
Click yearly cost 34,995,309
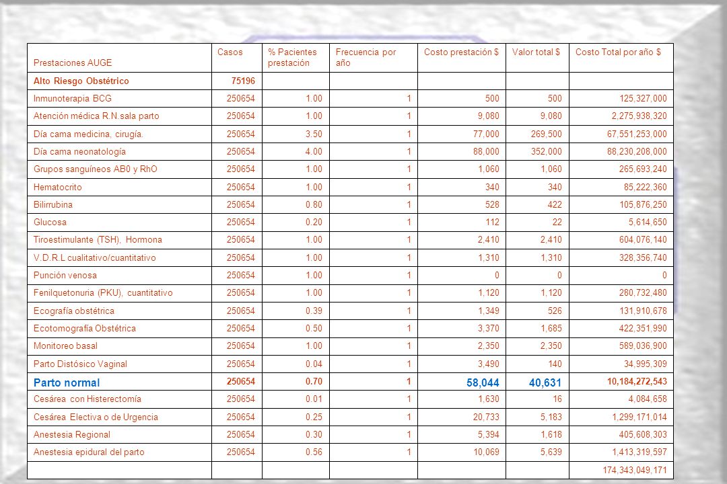tap(646, 364)
